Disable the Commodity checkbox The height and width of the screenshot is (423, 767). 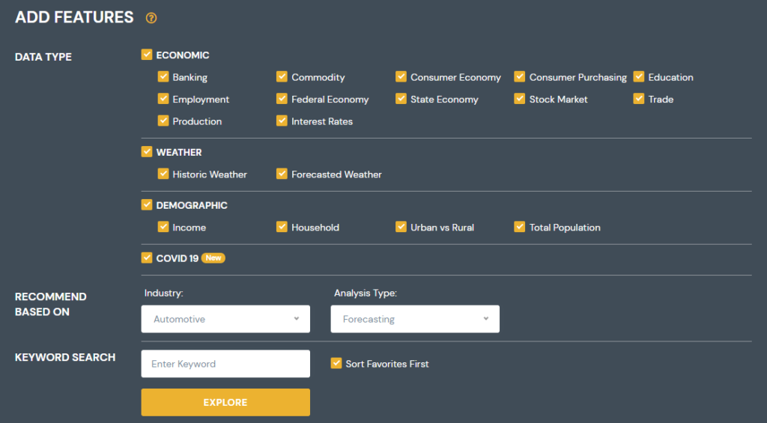(x=282, y=77)
